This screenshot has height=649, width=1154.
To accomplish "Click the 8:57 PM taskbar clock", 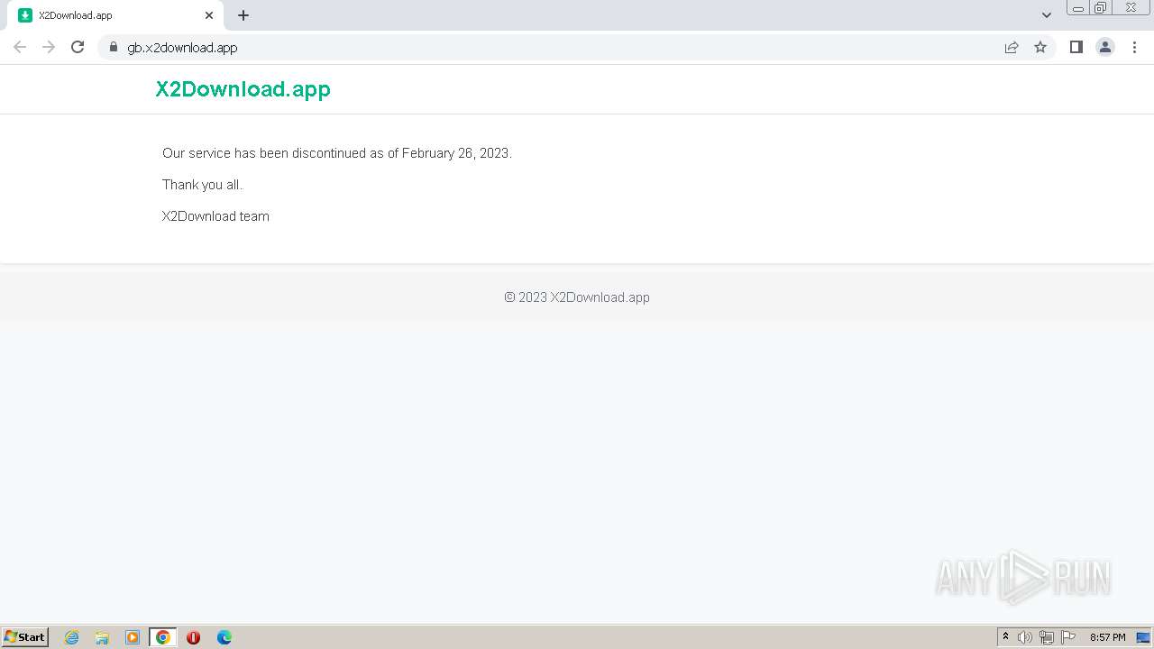I will [x=1107, y=637].
